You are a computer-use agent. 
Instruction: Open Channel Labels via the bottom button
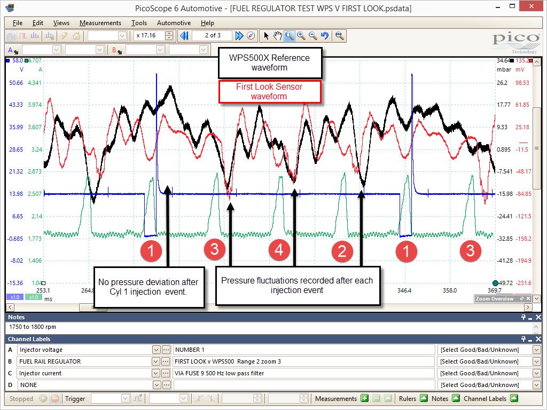click(514, 398)
